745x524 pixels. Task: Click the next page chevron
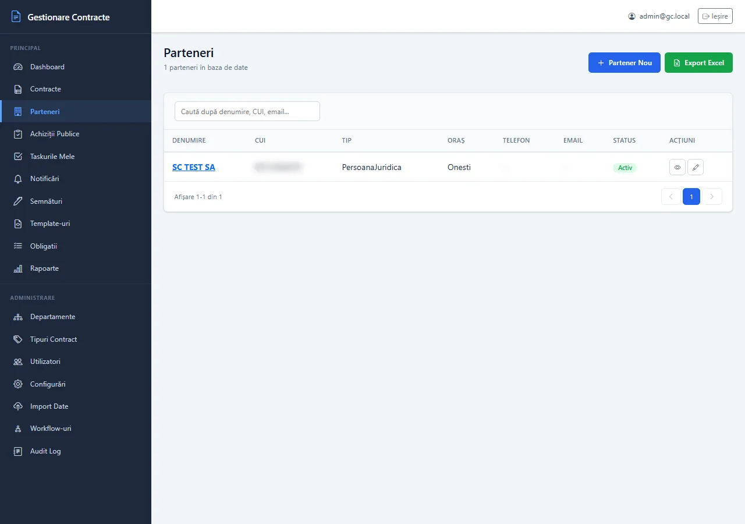click(x=712, y=197)
